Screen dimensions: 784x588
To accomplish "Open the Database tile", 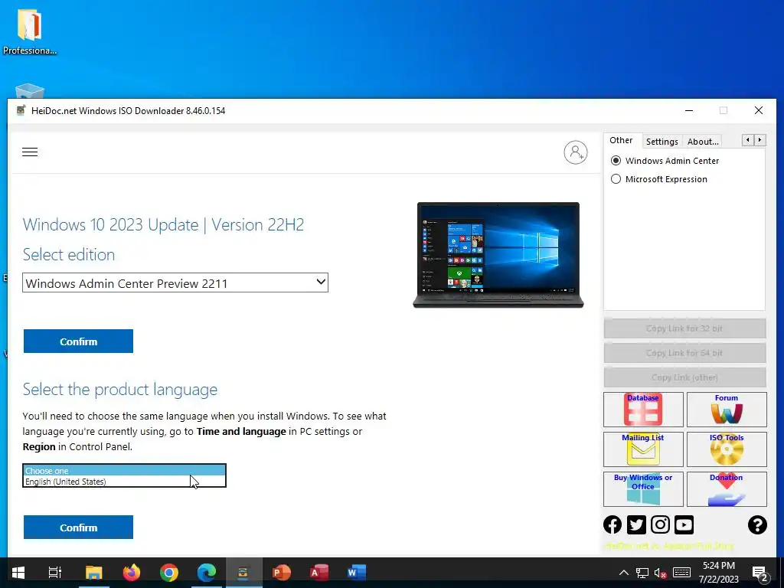I will (x=643, y=410).
